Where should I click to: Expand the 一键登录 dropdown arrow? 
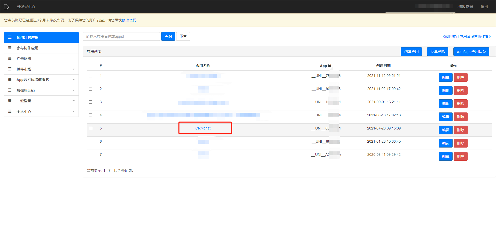click(x=74, y=101)
